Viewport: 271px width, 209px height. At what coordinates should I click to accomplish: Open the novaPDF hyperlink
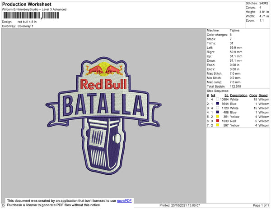[x=124, y=201]
